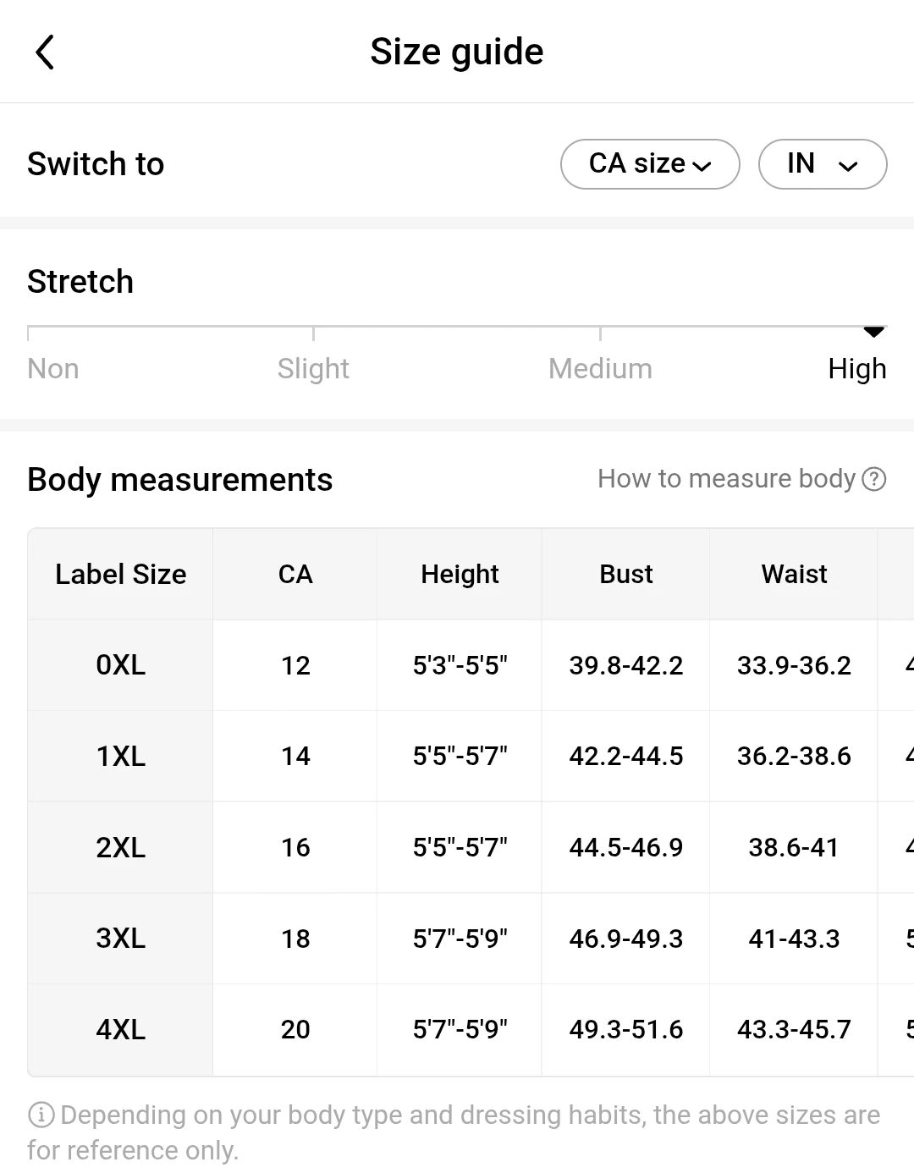
Task: Open the CA size dropdown
Action: click(650, 164)
